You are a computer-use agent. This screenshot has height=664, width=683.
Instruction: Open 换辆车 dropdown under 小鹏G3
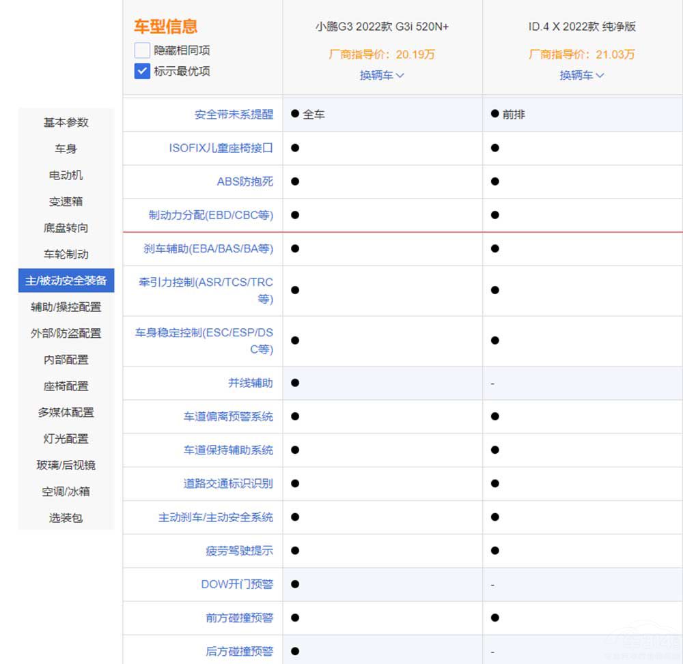click(x=382, y=75)
